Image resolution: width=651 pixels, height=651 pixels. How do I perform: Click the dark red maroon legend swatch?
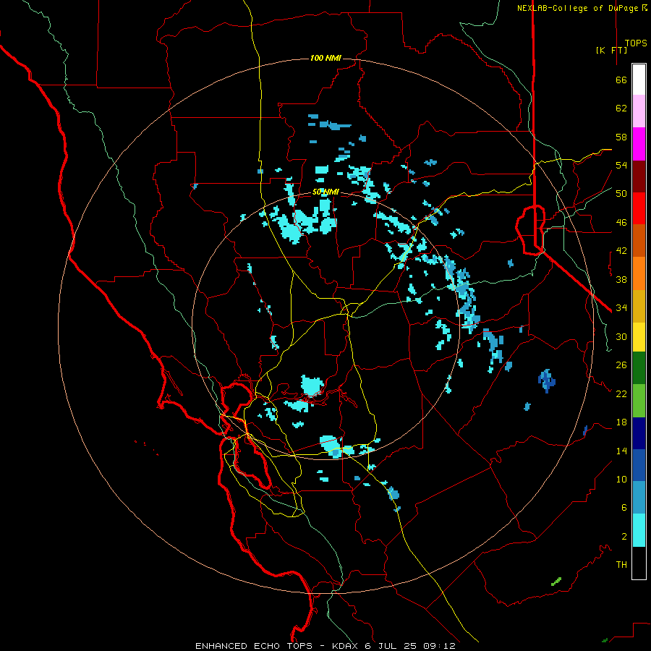pos(639,176)
